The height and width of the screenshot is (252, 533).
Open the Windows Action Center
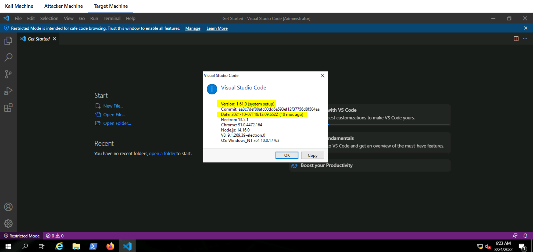(522, 246)
